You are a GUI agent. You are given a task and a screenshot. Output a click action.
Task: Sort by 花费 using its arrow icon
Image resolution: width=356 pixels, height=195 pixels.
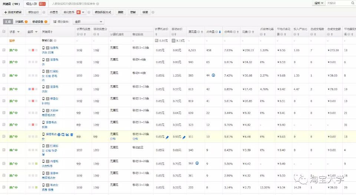coord(253,32)
